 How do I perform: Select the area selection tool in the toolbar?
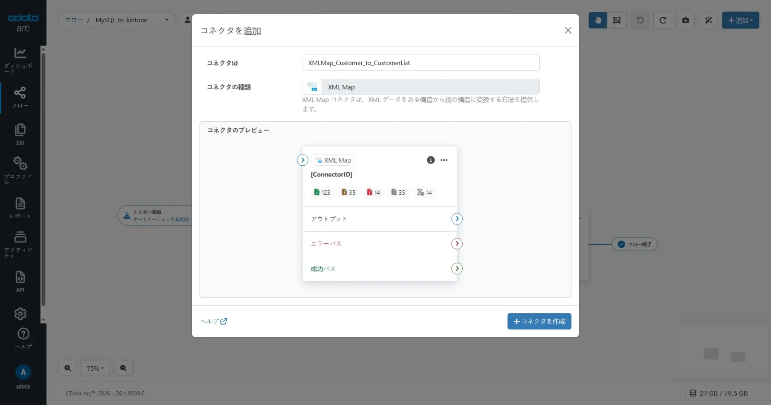617,20
